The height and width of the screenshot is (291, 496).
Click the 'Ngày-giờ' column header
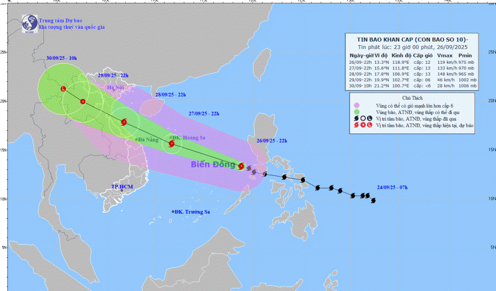point(361,55)
